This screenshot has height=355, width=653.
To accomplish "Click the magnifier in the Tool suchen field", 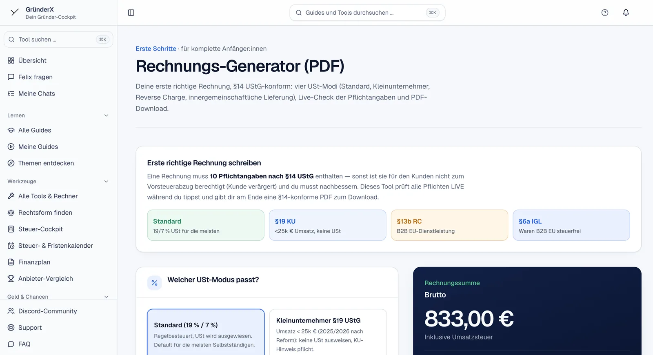I will pyautogui.click(x=11, y=40).
